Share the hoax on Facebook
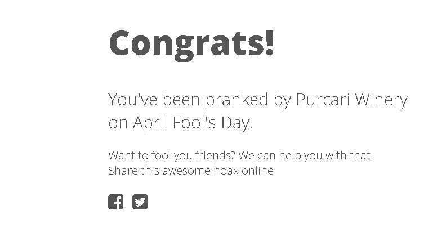The width and height of the screenshot is (428, 237). tap(115, 202)
